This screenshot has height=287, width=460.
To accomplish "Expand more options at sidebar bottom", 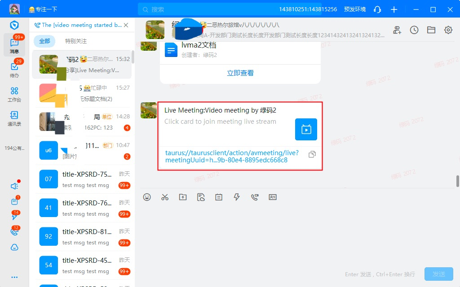I will [14, 277].
